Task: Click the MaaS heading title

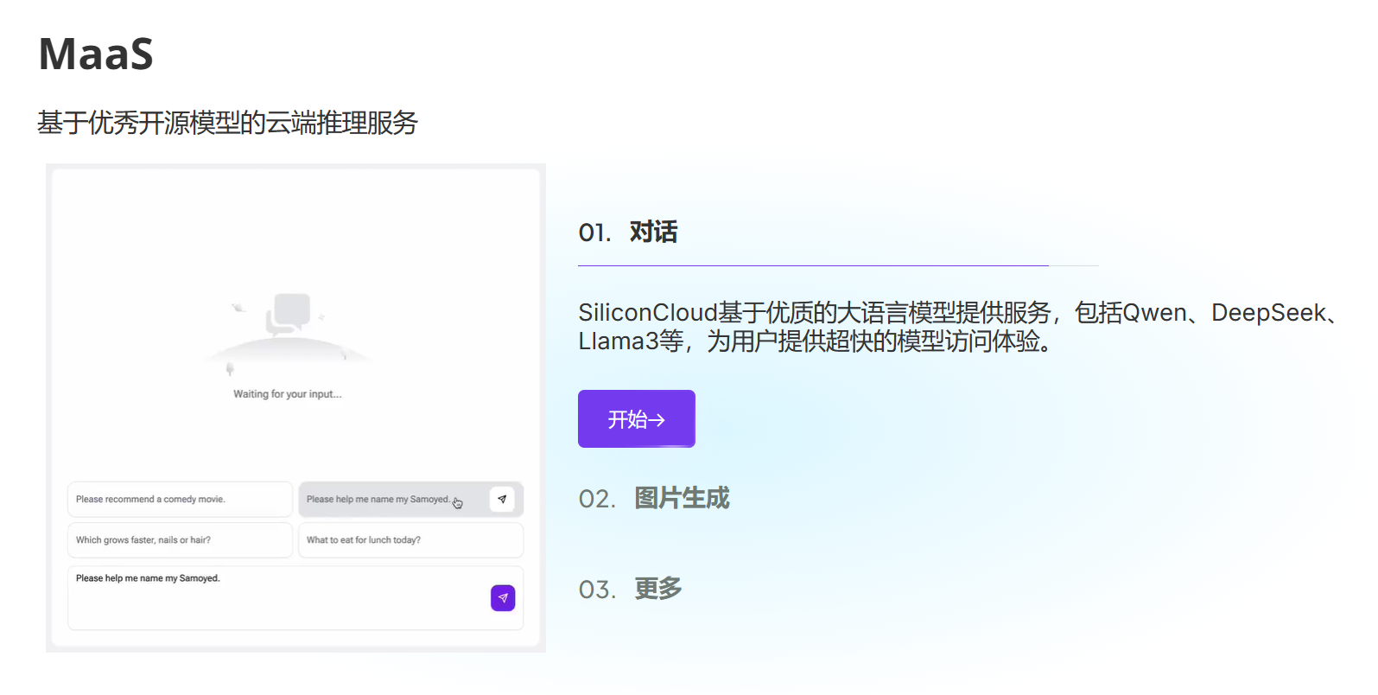Action: click(x=96, y=54)
